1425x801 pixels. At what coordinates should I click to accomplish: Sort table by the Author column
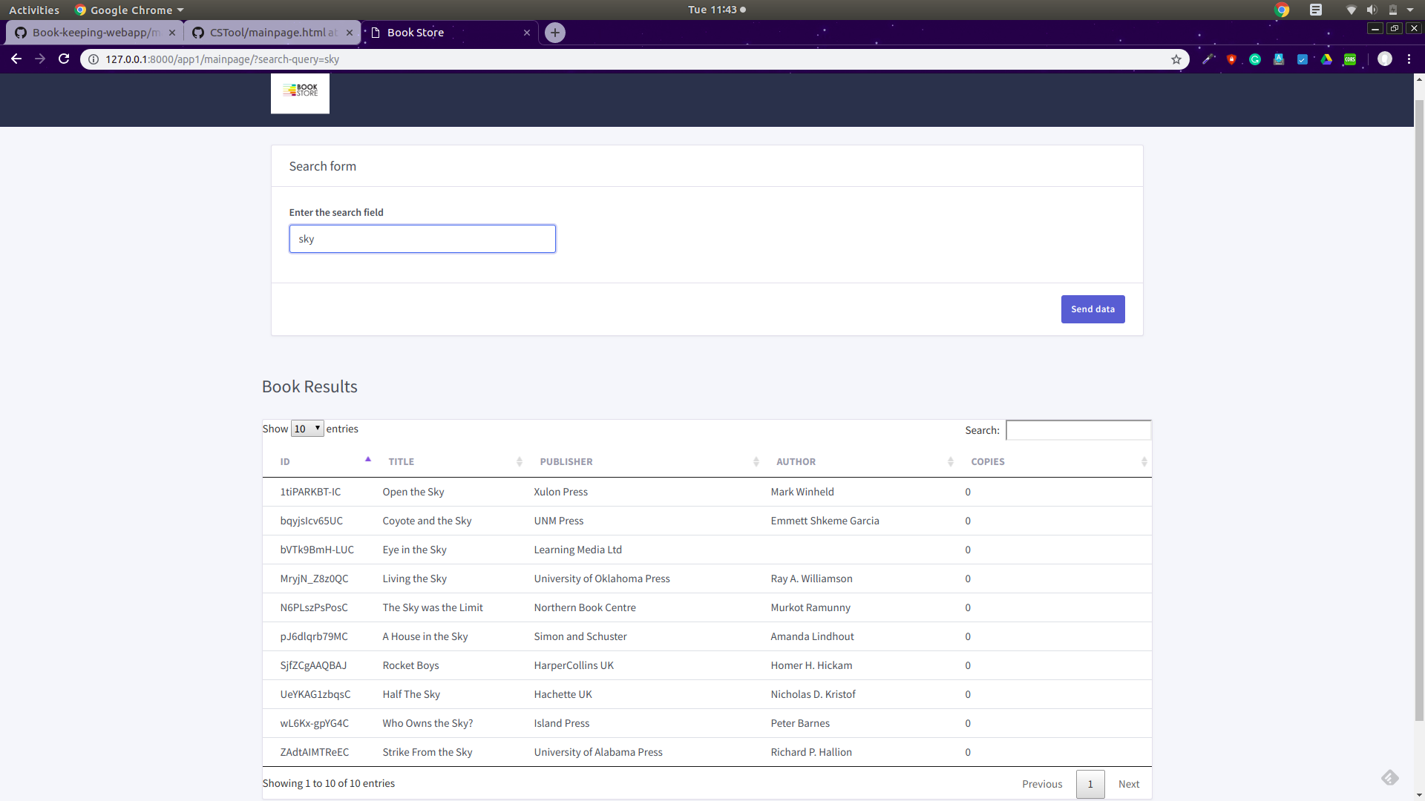pyautogui.click(x=861, y=461)
